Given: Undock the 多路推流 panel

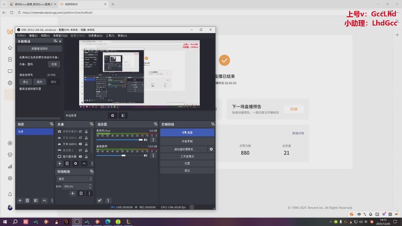Looking at the screenshot, I should coord(55,41).
